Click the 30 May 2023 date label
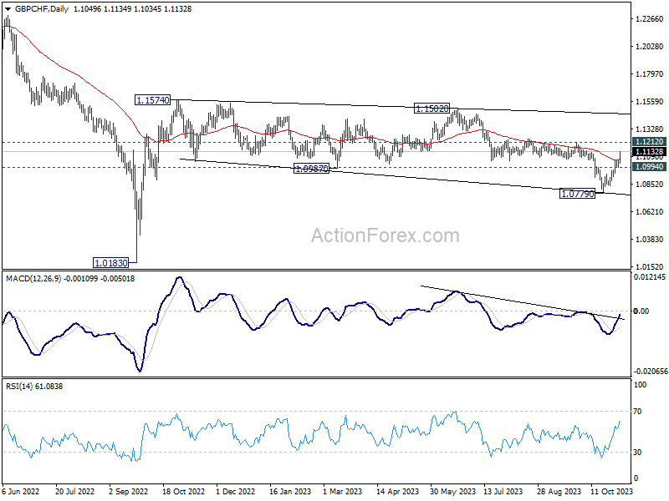This screenshot has width=669, height=501. [452, 492]
